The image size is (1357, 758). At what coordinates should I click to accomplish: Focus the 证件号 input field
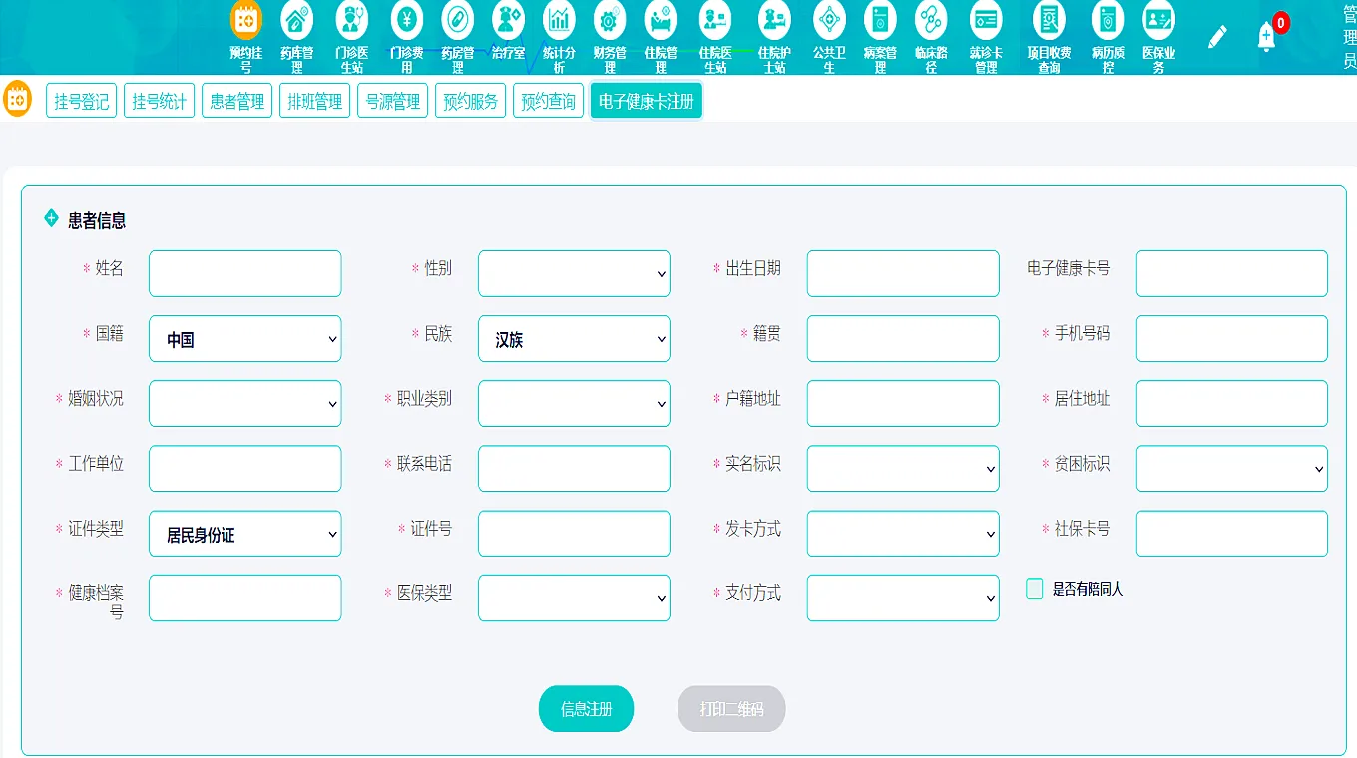(x=574, y=534)
